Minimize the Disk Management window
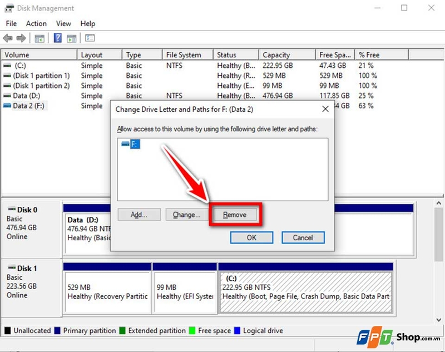445x352 pixels. (x=378, y=8)
